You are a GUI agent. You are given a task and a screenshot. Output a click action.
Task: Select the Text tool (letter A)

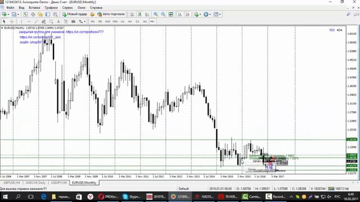point(58,21)
